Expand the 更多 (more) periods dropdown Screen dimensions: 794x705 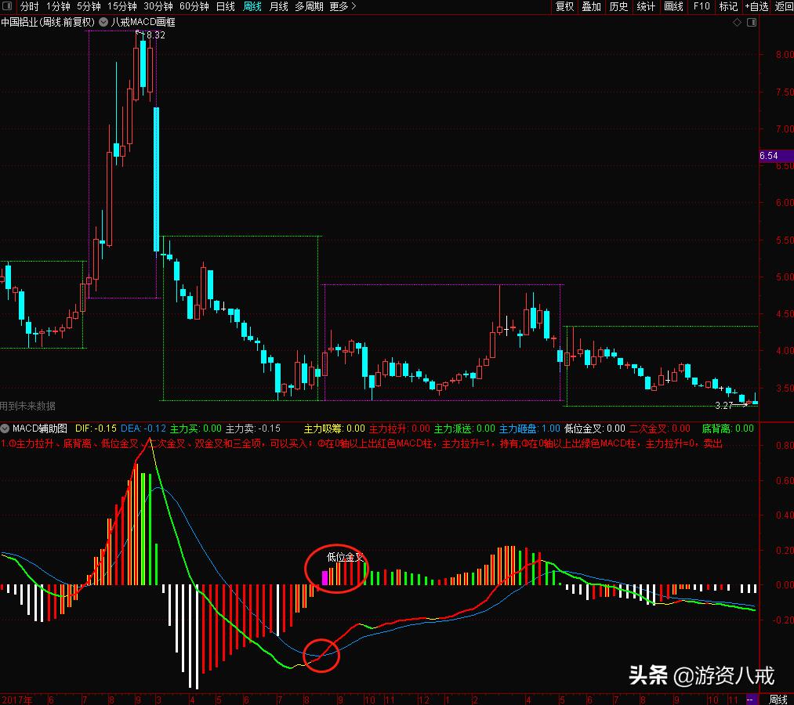point(340,6)
